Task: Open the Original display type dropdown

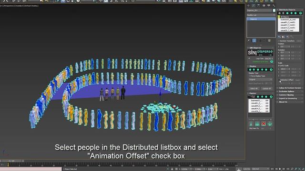Action: coord(260,79)
